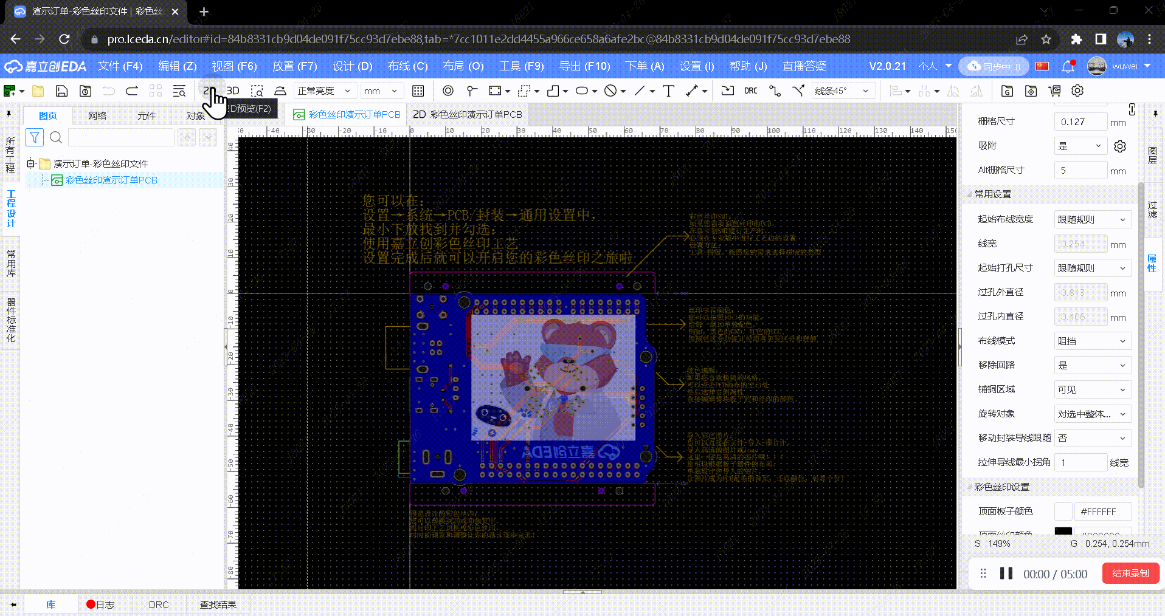Open the 铺铜区域 visibility dropdown

click(x=1093, y=389)
